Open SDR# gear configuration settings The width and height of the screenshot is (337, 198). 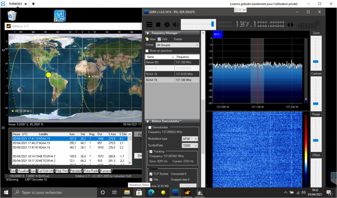pos(167,25)
